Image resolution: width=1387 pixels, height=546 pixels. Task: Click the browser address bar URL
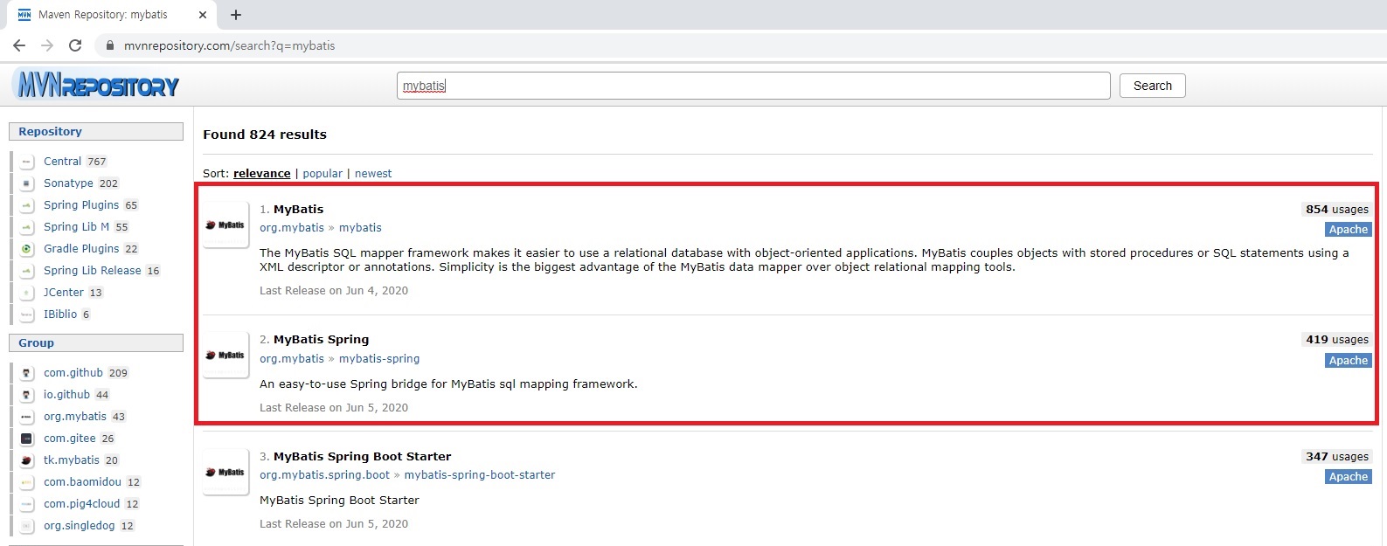pyautogui.click(x=229, y=45)
